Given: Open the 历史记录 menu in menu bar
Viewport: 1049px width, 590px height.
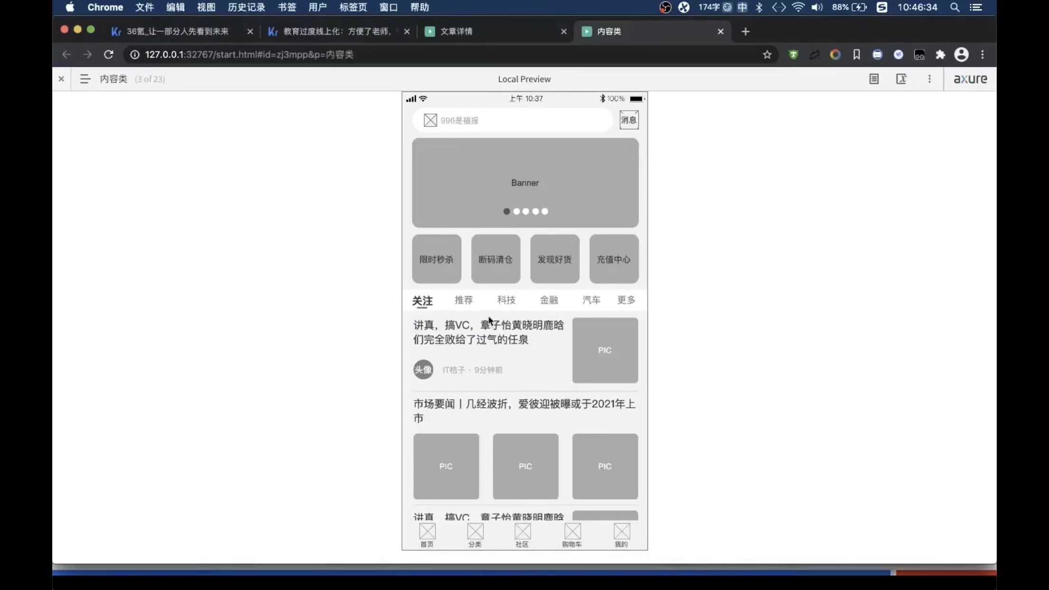Looking at the screenshot, I should click(246, 7).
